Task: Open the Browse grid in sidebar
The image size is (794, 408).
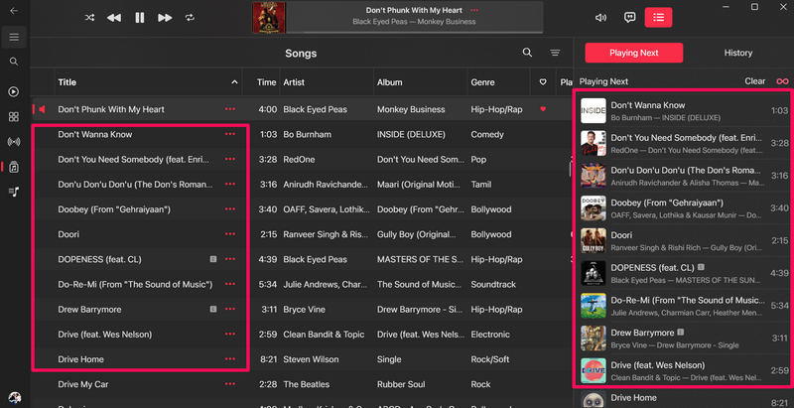Action: pyautogui.click(x=14, y=116)
